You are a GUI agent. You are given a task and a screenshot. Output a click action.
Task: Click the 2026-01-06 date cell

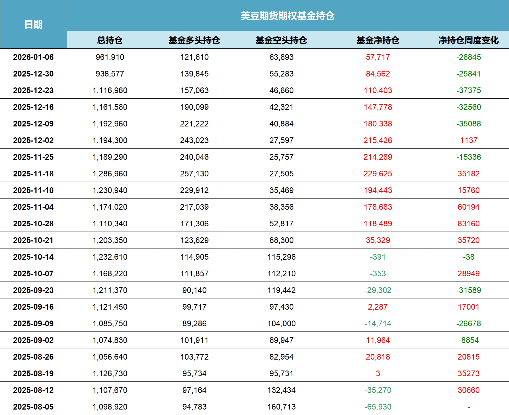tap(33, 57)
